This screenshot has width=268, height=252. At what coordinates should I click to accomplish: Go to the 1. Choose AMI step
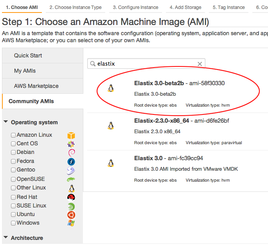(22, 7)
